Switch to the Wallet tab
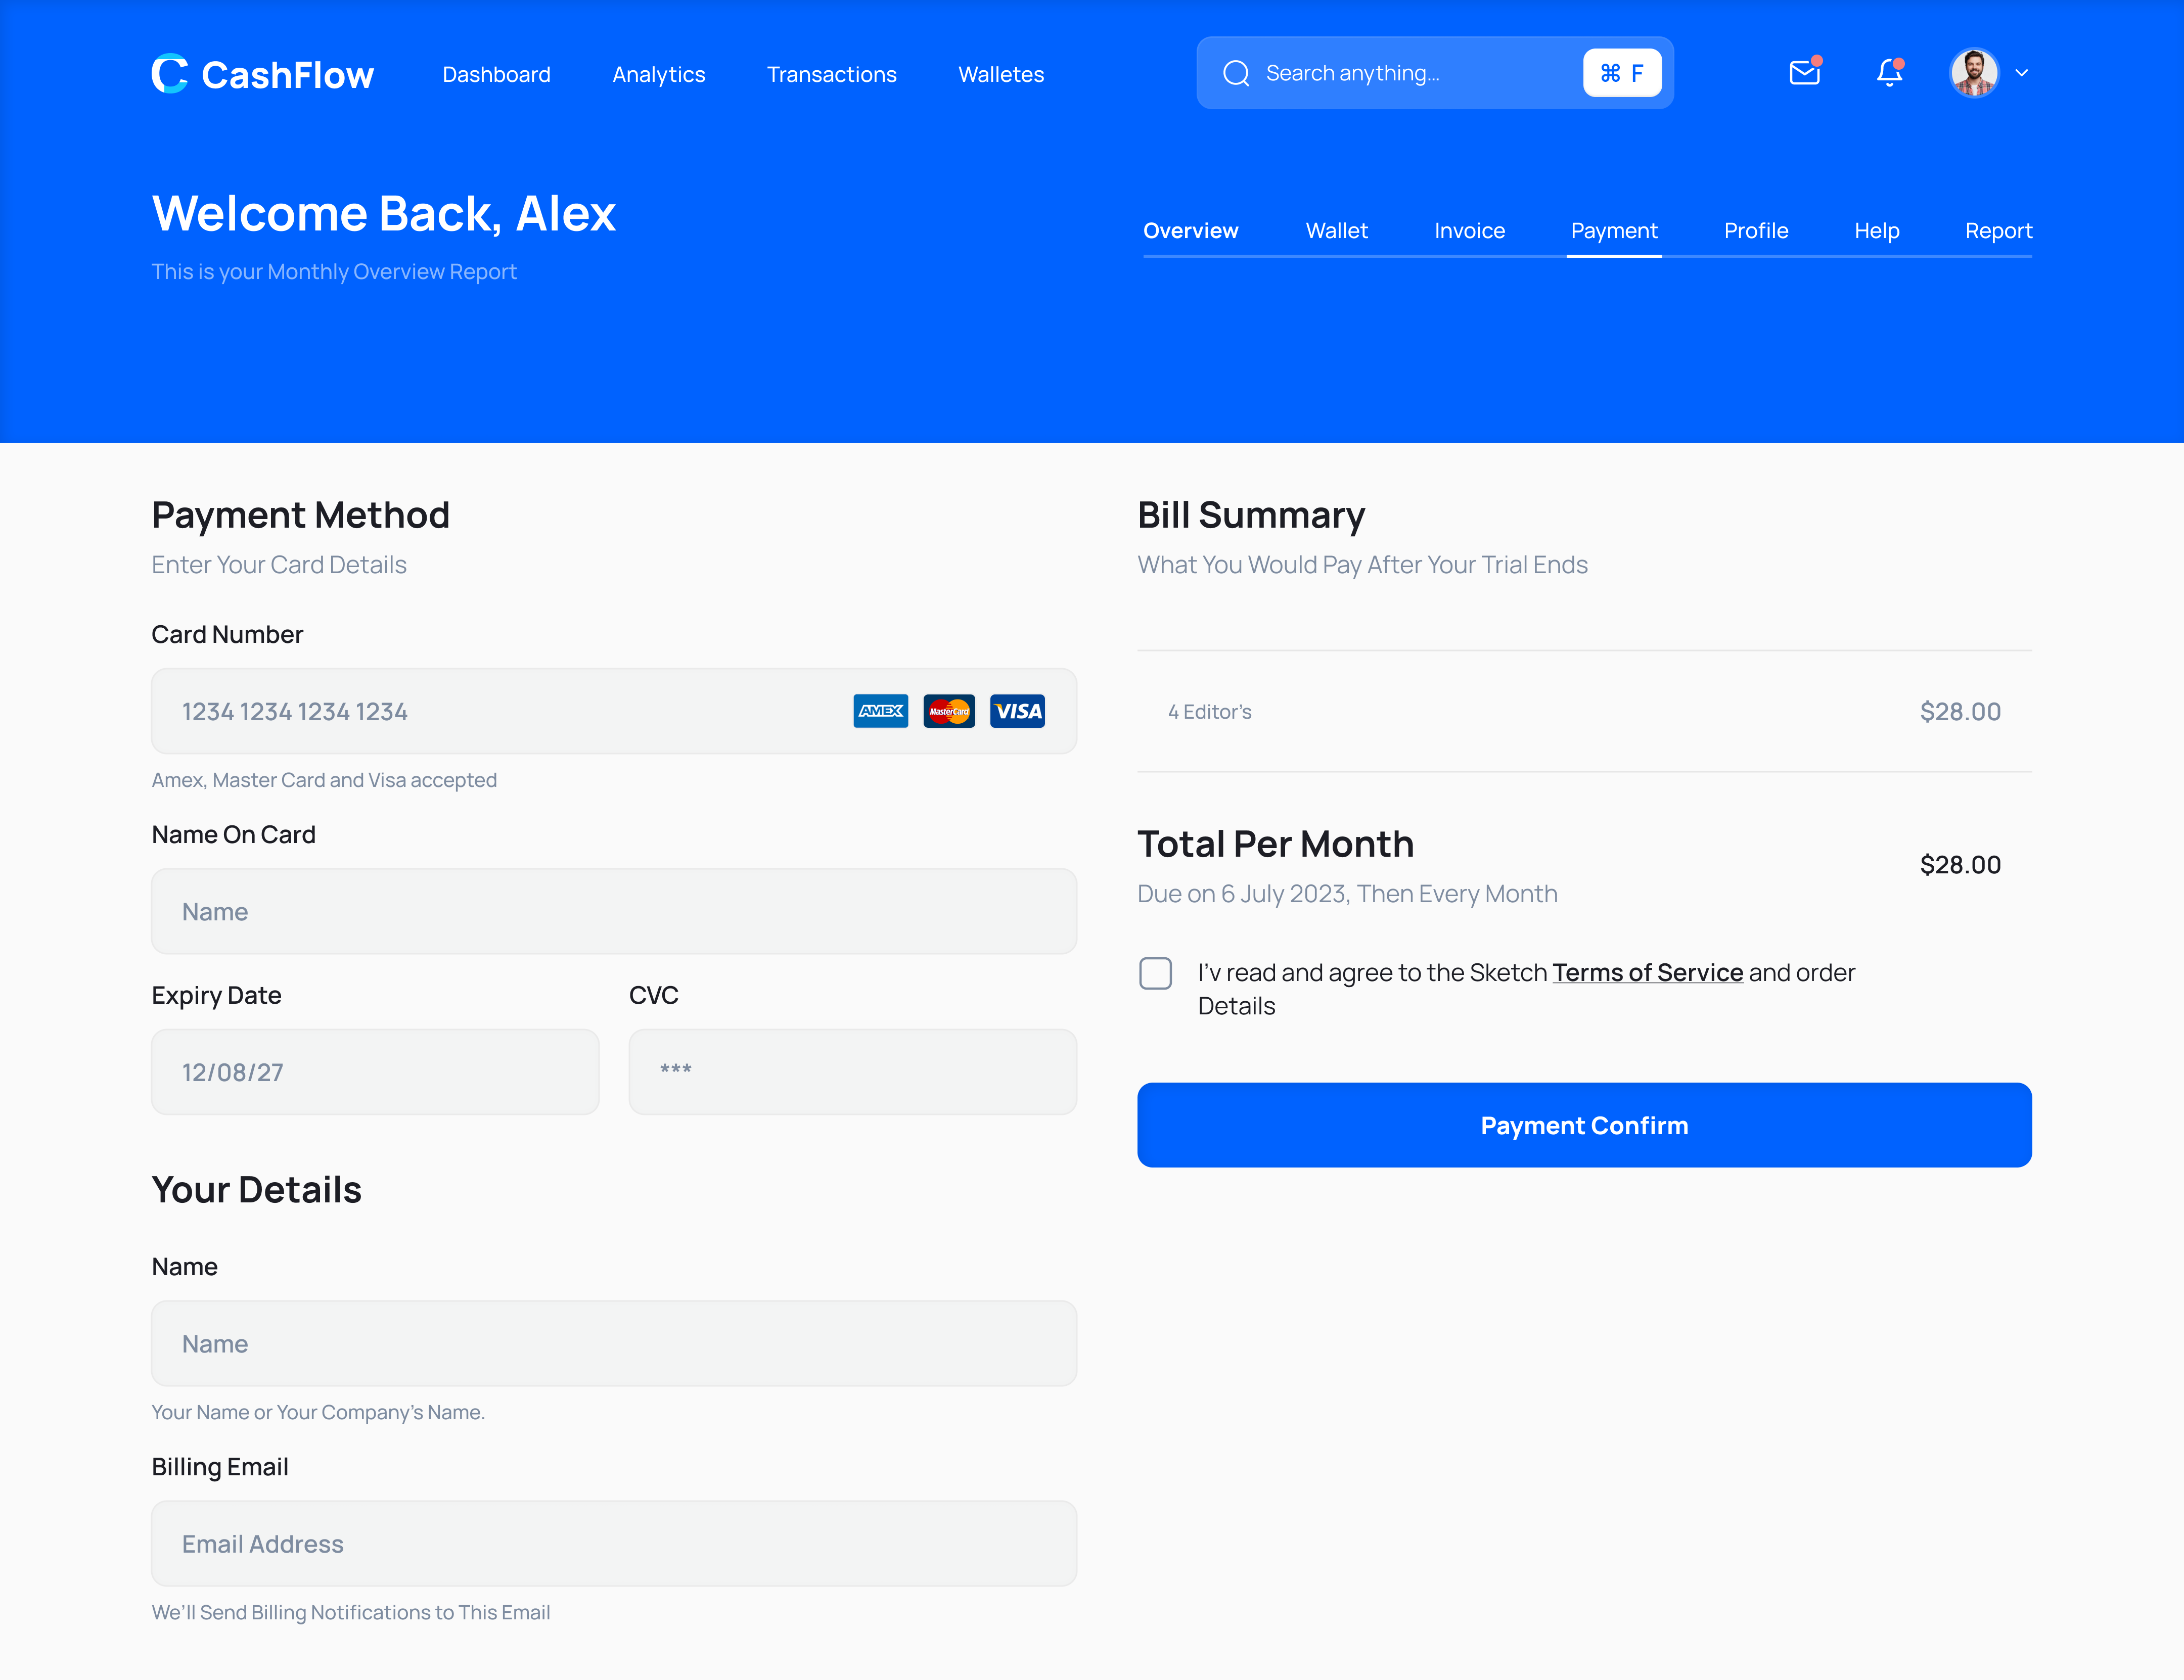Viewport: 2184px width, 1680px height. point(1336,230)
